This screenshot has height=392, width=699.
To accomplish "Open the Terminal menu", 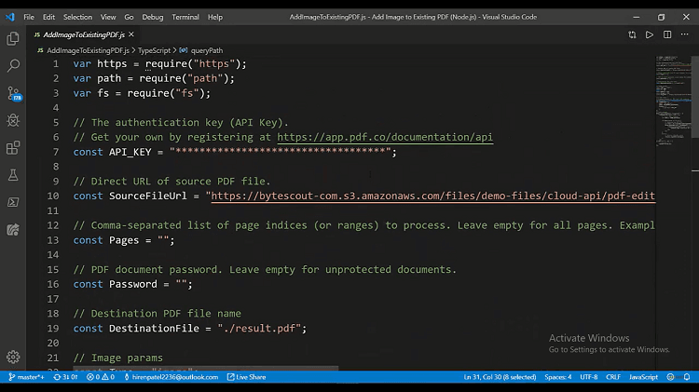I will 185,17.
